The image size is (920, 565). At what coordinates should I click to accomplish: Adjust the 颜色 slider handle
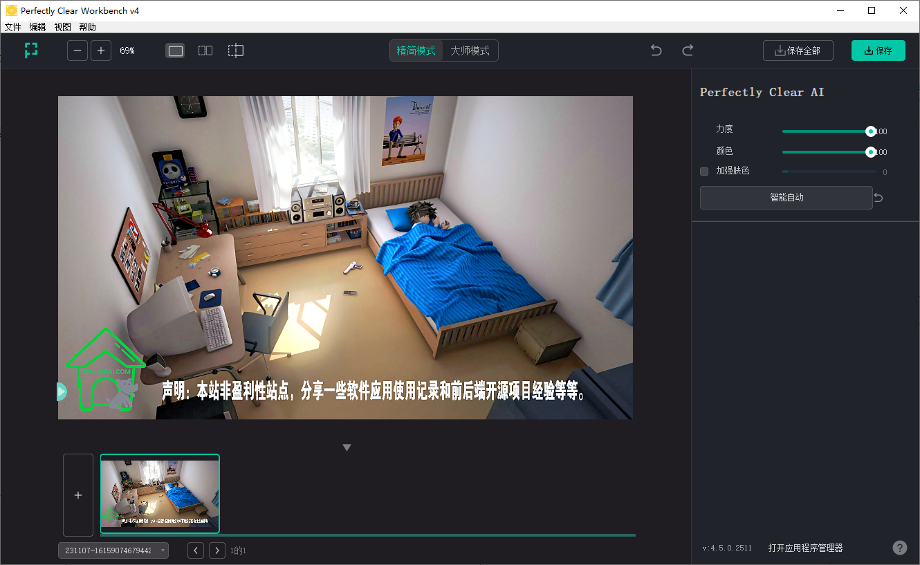pos(871,152)
